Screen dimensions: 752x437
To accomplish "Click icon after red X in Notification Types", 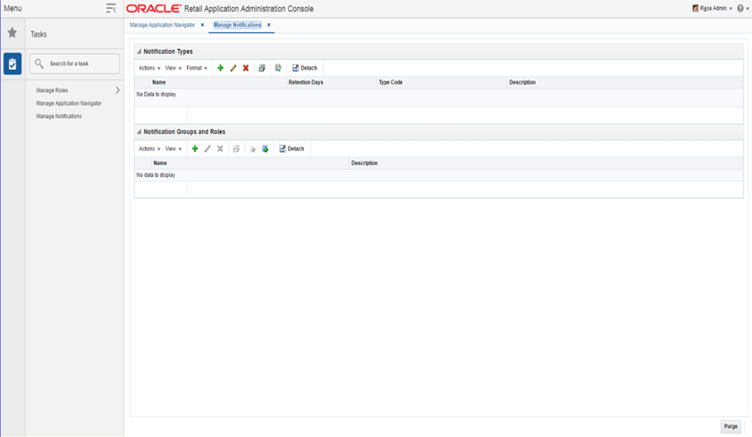I will pyautogui.click(x=262, y=68).
